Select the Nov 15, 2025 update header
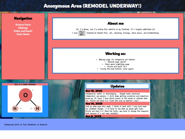Image resolution: width=185 pixels, height=139 pixels. [118, 91]
